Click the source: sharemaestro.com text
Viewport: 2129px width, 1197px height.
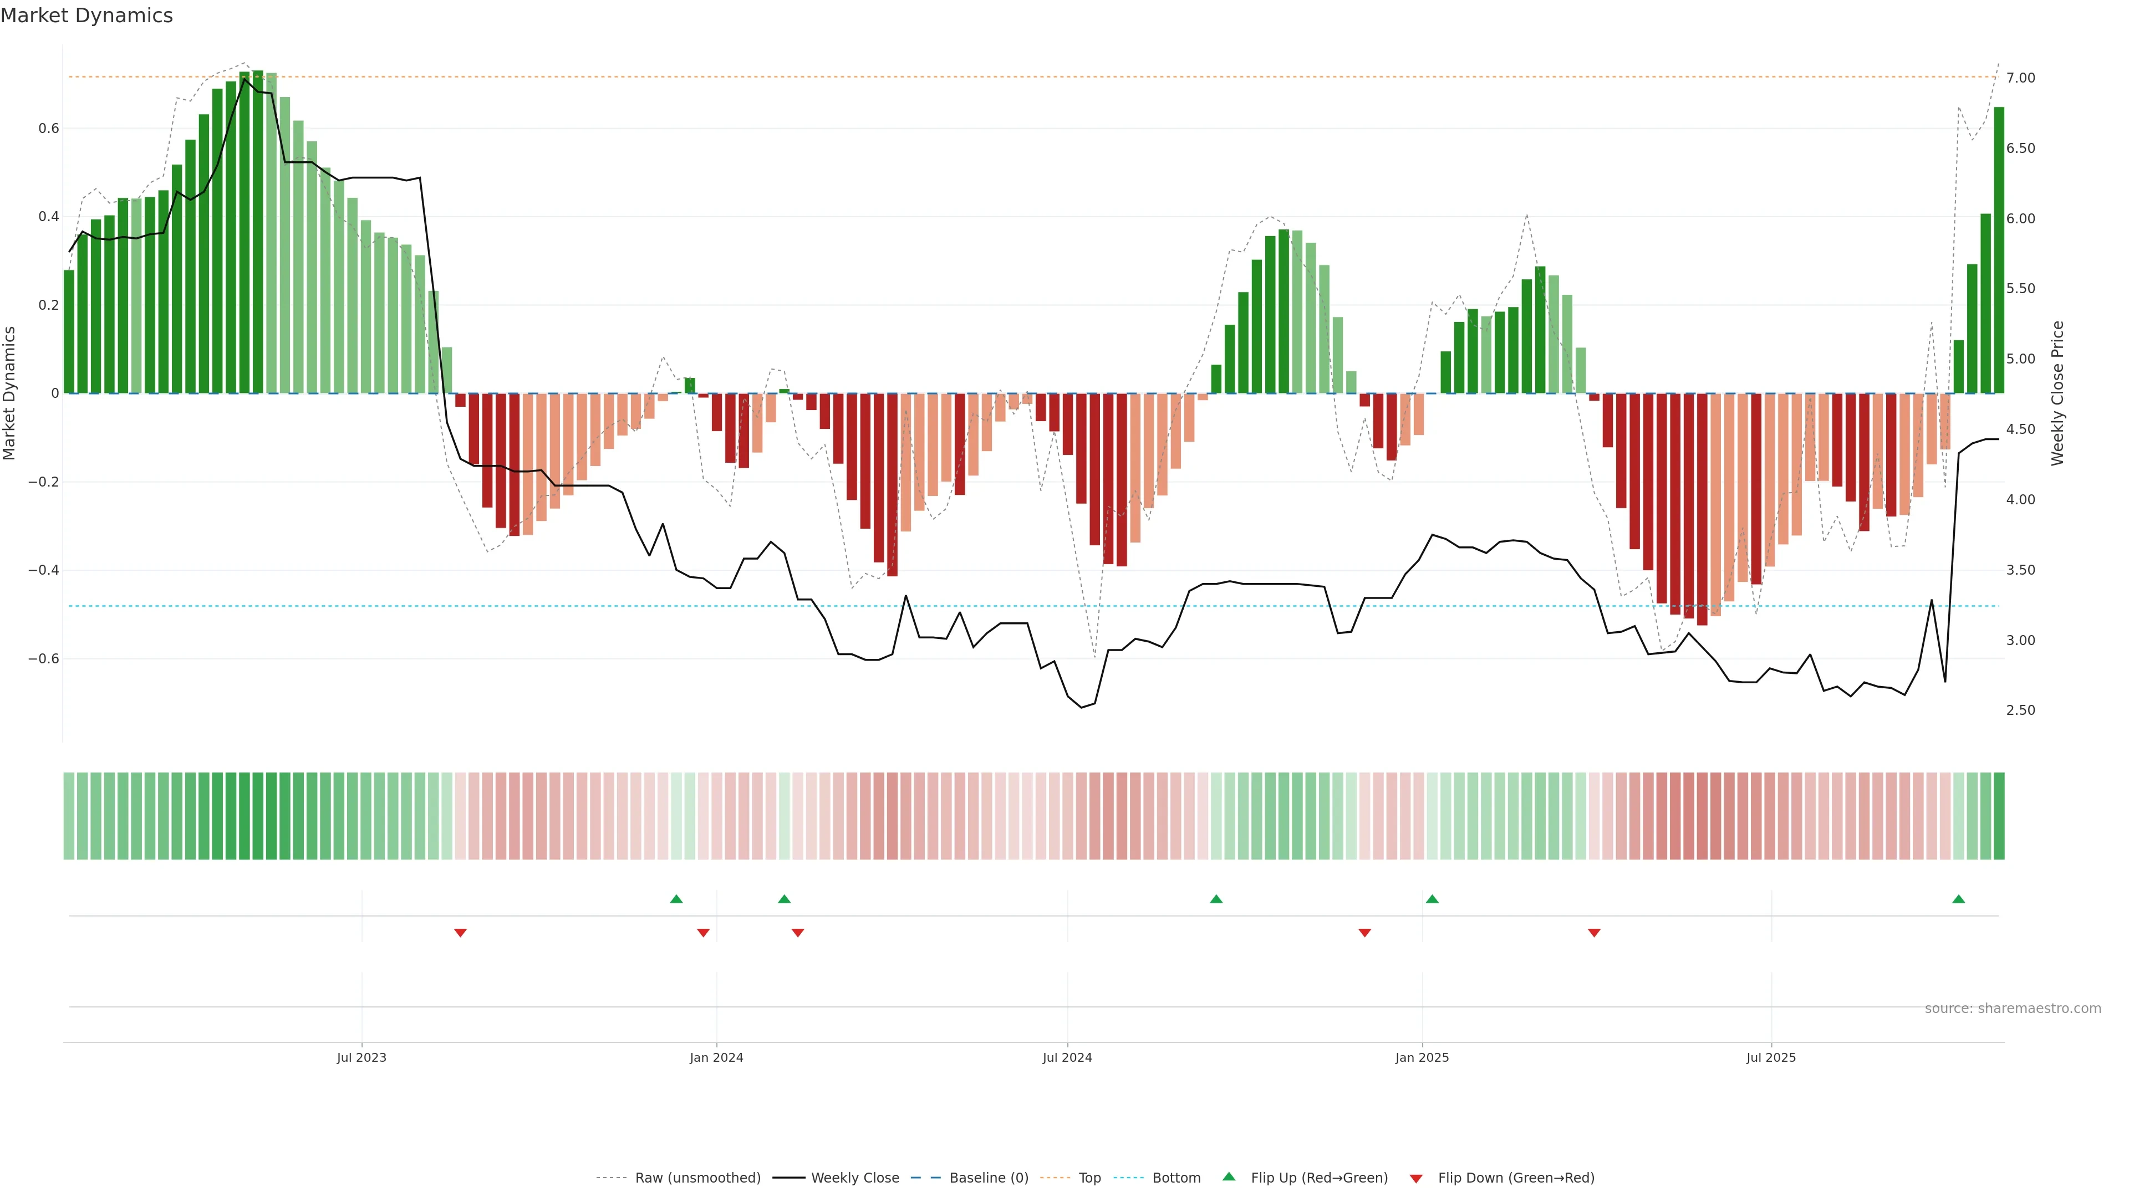[x=2013, y=1008]
